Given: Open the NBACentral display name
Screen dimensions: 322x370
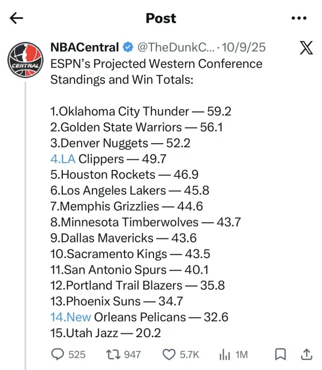Looking at the screenshot, I should (x=85, y=47).
